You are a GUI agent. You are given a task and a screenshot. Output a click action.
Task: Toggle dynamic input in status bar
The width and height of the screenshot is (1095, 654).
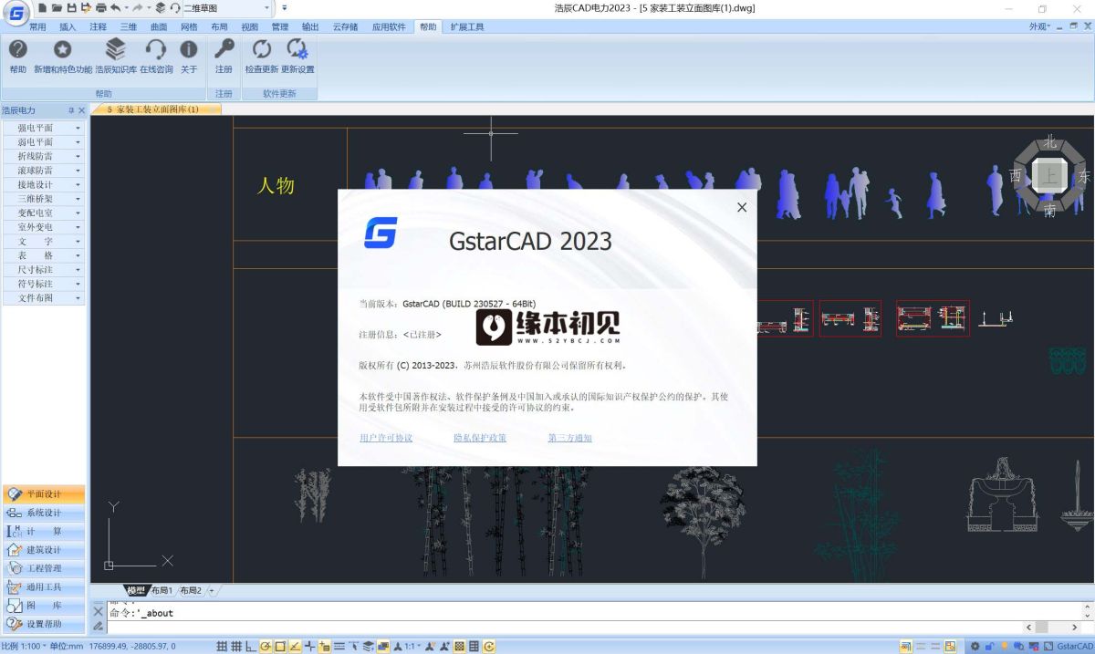325,647
